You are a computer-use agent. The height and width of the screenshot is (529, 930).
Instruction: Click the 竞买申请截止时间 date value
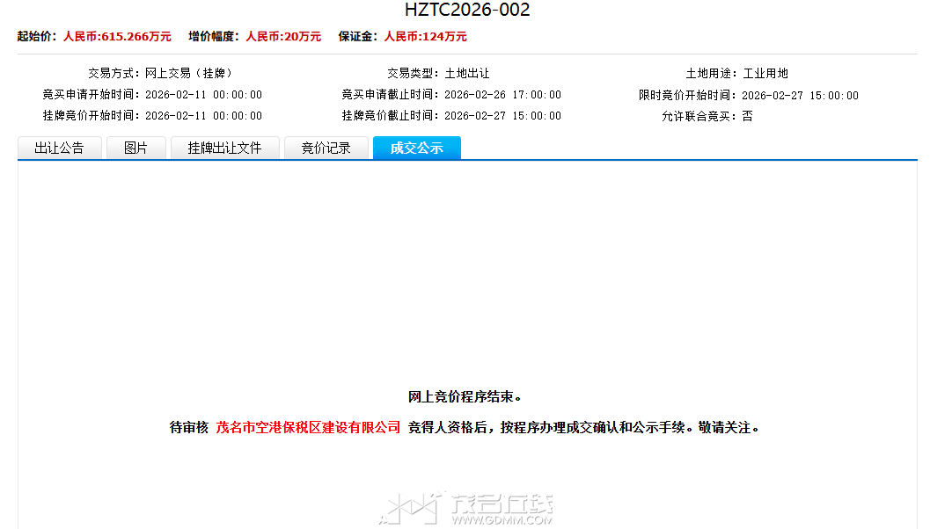pos(502,95)
